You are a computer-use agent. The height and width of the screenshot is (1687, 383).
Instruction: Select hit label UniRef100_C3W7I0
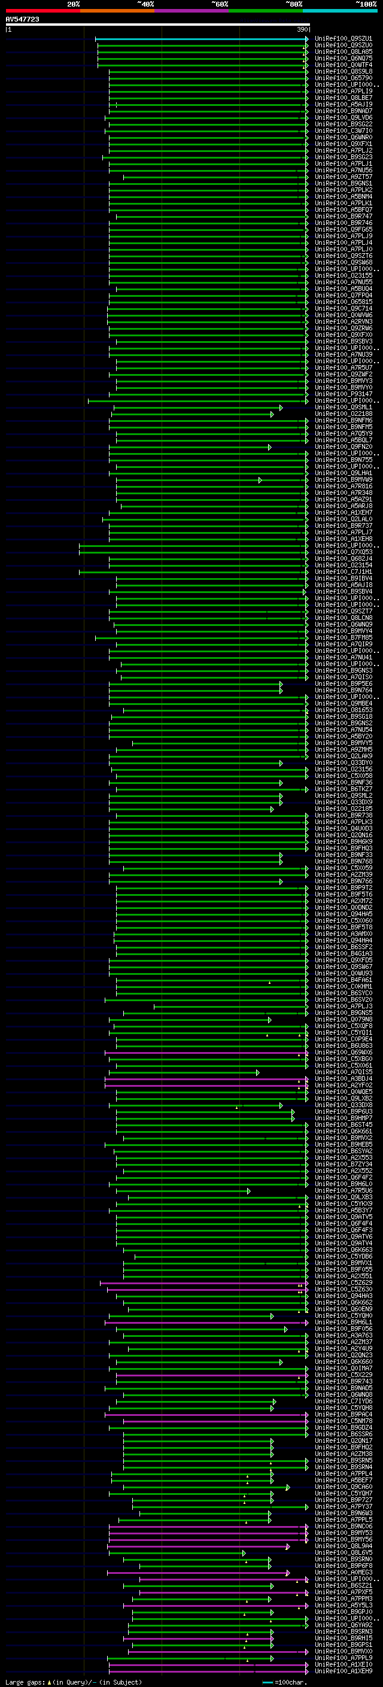(344, 130)
